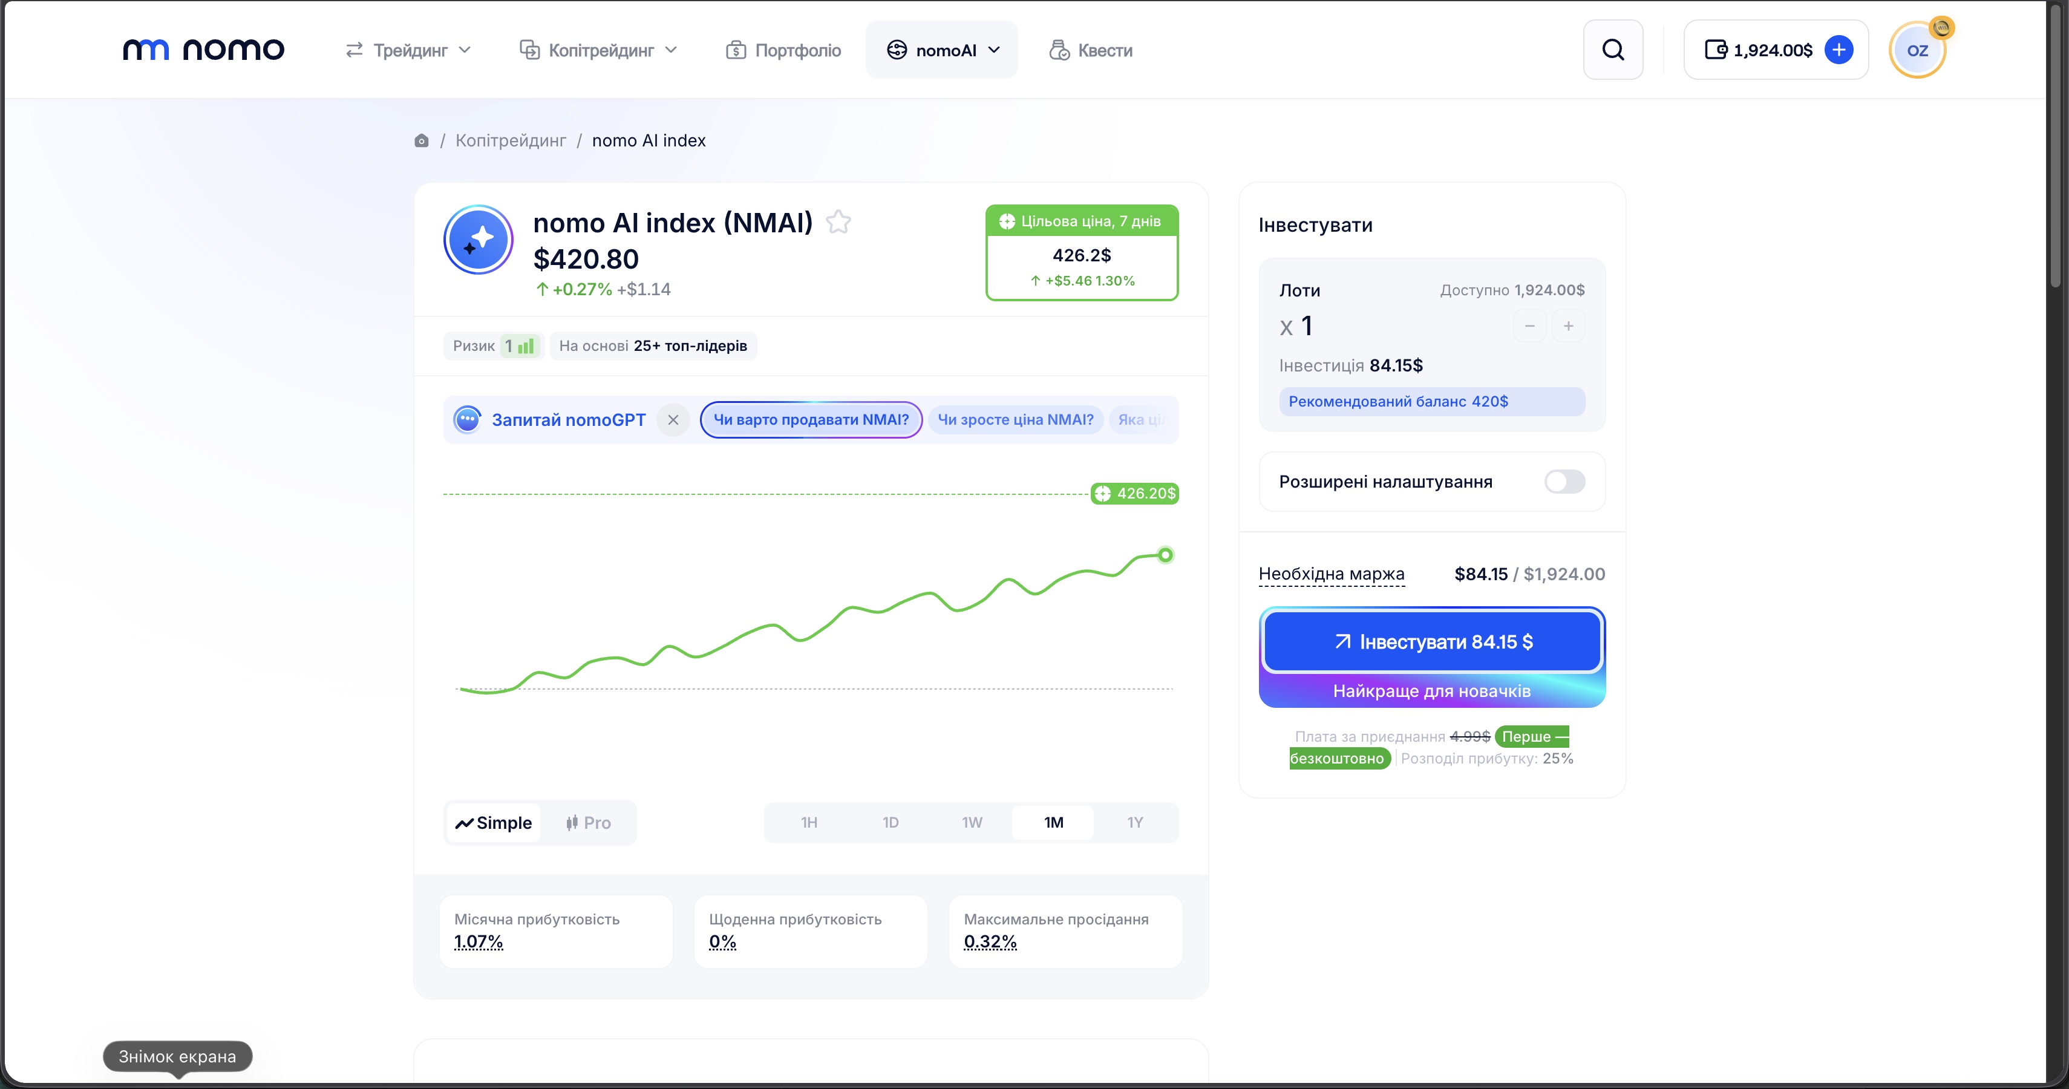Click the Квести coins icon
The height and width of the screenshot is (1089, 2069).
(1059, 50)
